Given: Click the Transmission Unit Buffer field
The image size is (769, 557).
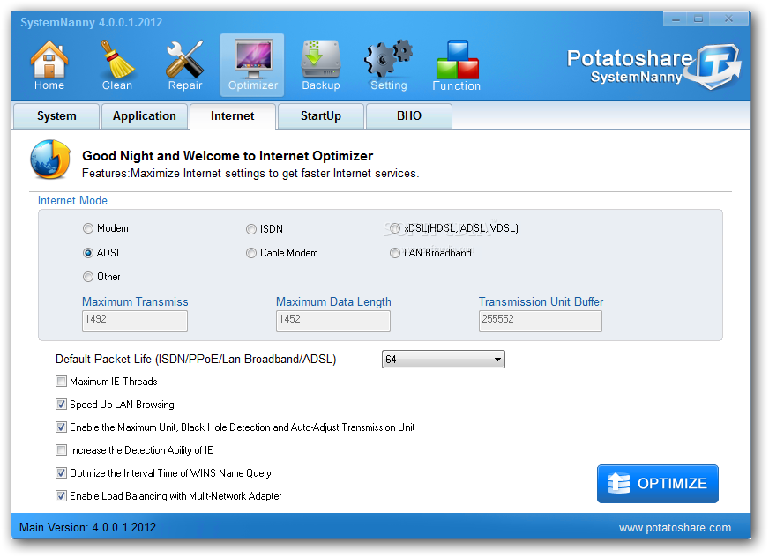Looking at the screenshot, I should pos(540,321).
